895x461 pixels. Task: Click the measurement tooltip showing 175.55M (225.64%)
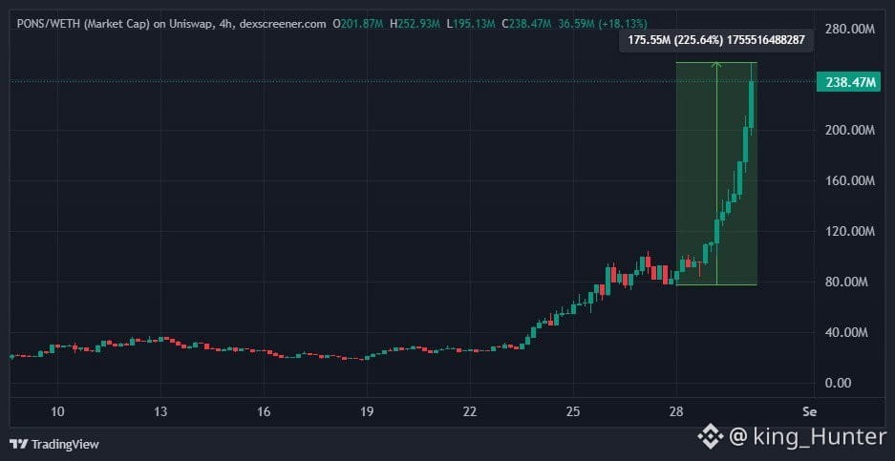(716, 40)
